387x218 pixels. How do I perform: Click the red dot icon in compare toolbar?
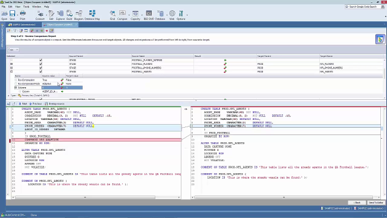coord(47,31)
